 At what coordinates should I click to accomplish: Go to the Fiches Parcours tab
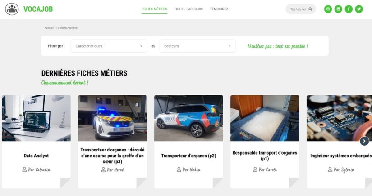tap(188, 9)
